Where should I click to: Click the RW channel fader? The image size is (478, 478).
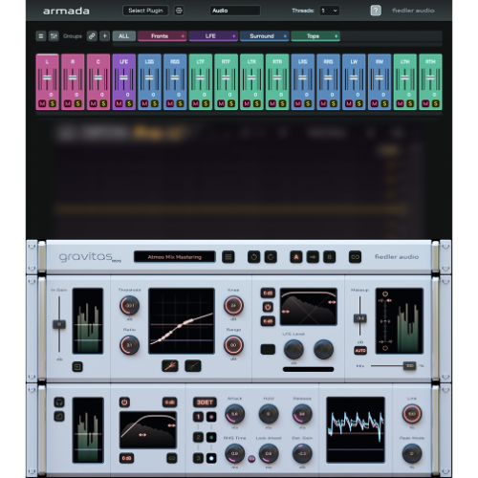[x=380, y=77]
